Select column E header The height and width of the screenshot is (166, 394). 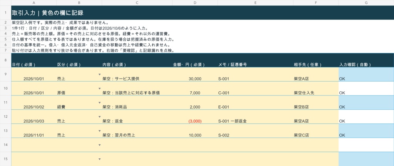pyautogui.click(x=255, y=3)
